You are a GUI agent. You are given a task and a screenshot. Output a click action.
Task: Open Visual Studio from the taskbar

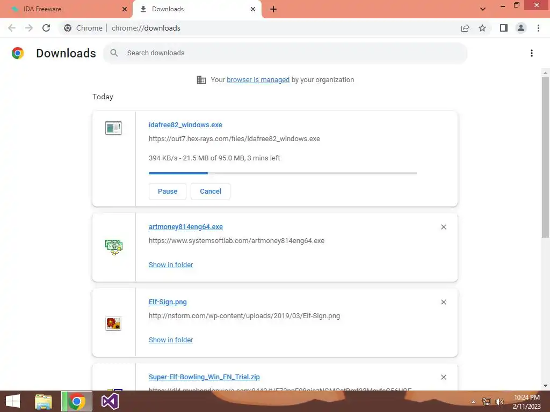[x=110, y=401]
